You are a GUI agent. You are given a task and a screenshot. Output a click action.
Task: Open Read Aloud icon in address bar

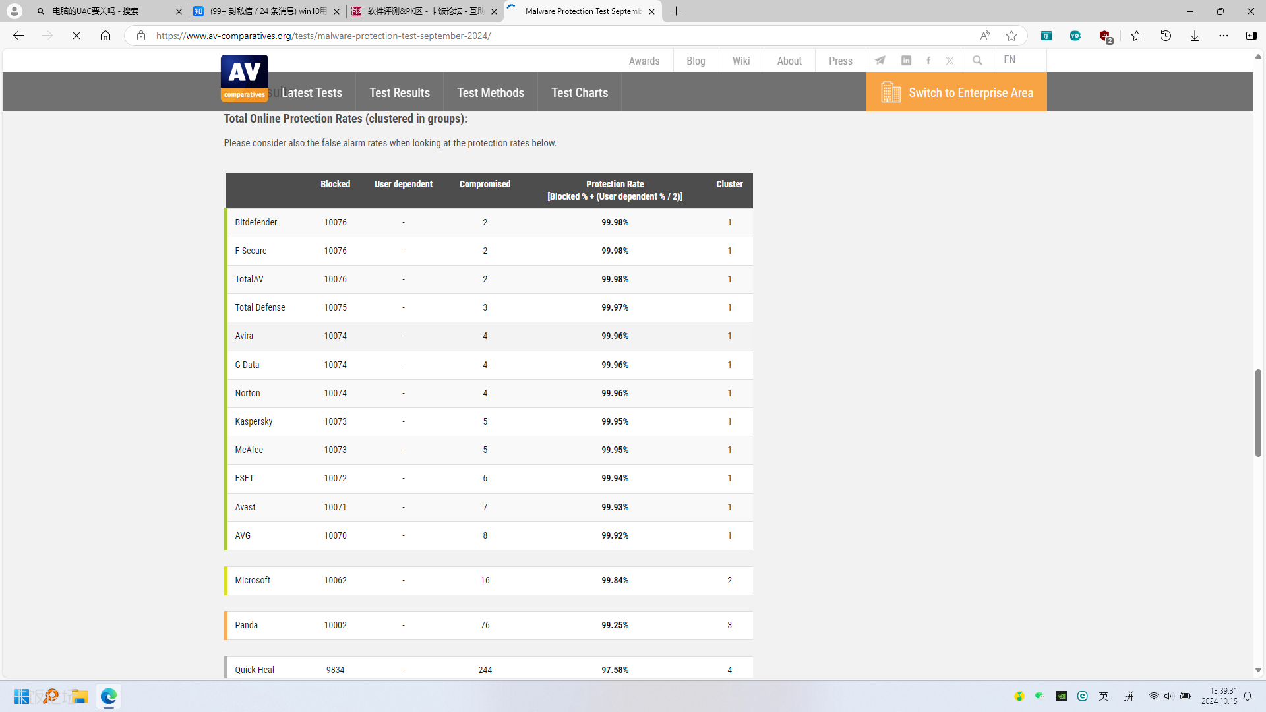(x=985, y=36)
